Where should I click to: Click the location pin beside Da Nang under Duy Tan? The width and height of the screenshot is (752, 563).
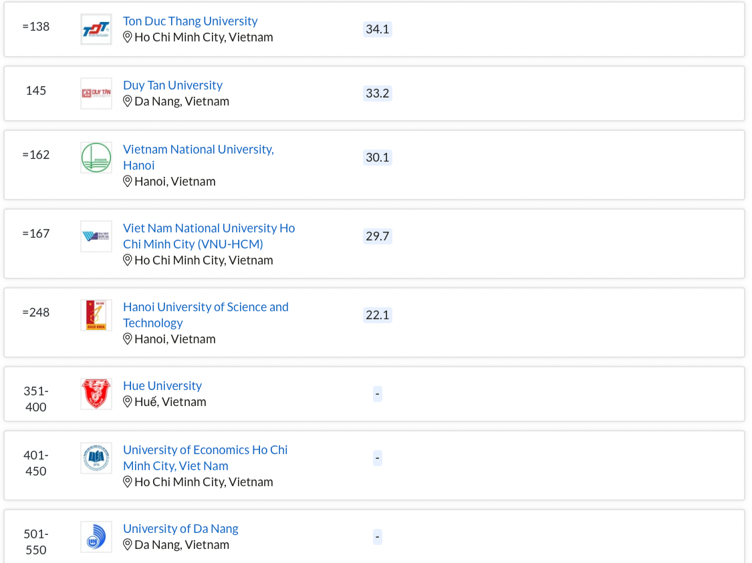point(128,102)
